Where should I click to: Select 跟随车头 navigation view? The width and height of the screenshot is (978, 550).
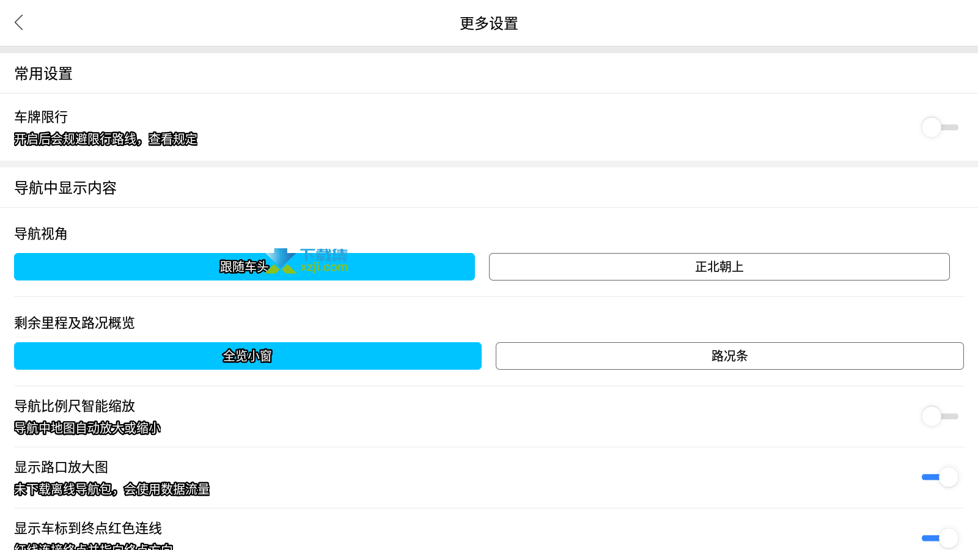pos(244,266)
